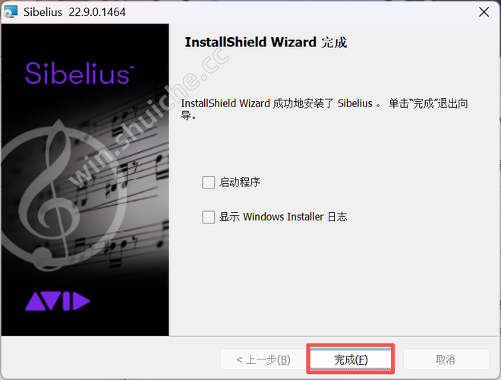Click the word Sibelius in success message
Screen dimensions: 501x380
pos(355,103)
